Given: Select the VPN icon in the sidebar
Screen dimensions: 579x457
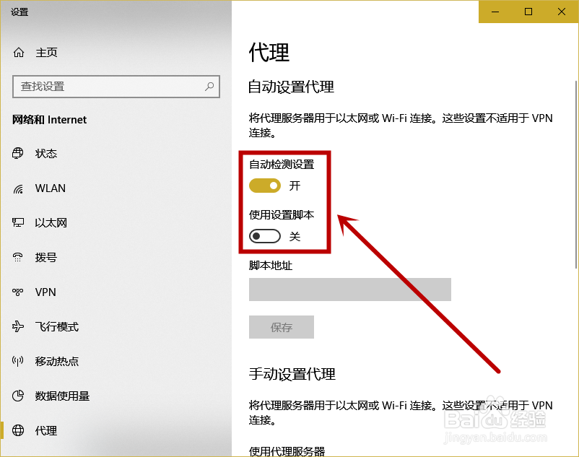Looking at the screenshot, I should click(17, 292).
